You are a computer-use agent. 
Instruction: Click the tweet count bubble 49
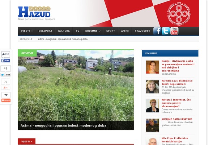point(5,69)
